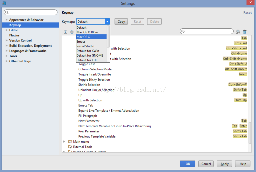
Task: Expand Languages & Frameworks section
Action: click(x=7, y=51)
